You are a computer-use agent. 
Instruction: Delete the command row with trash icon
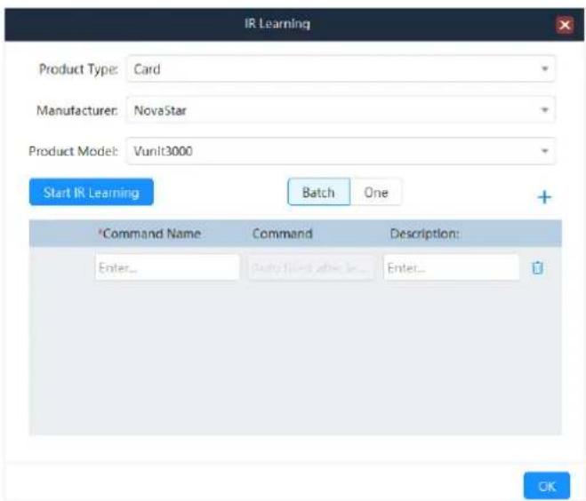pyautogui.click(x=537, y=267)
